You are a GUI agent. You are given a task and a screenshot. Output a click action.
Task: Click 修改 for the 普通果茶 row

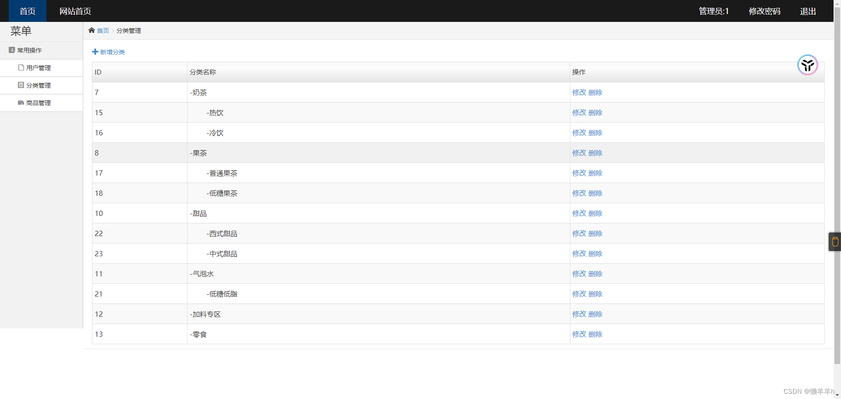pos(579,173)
